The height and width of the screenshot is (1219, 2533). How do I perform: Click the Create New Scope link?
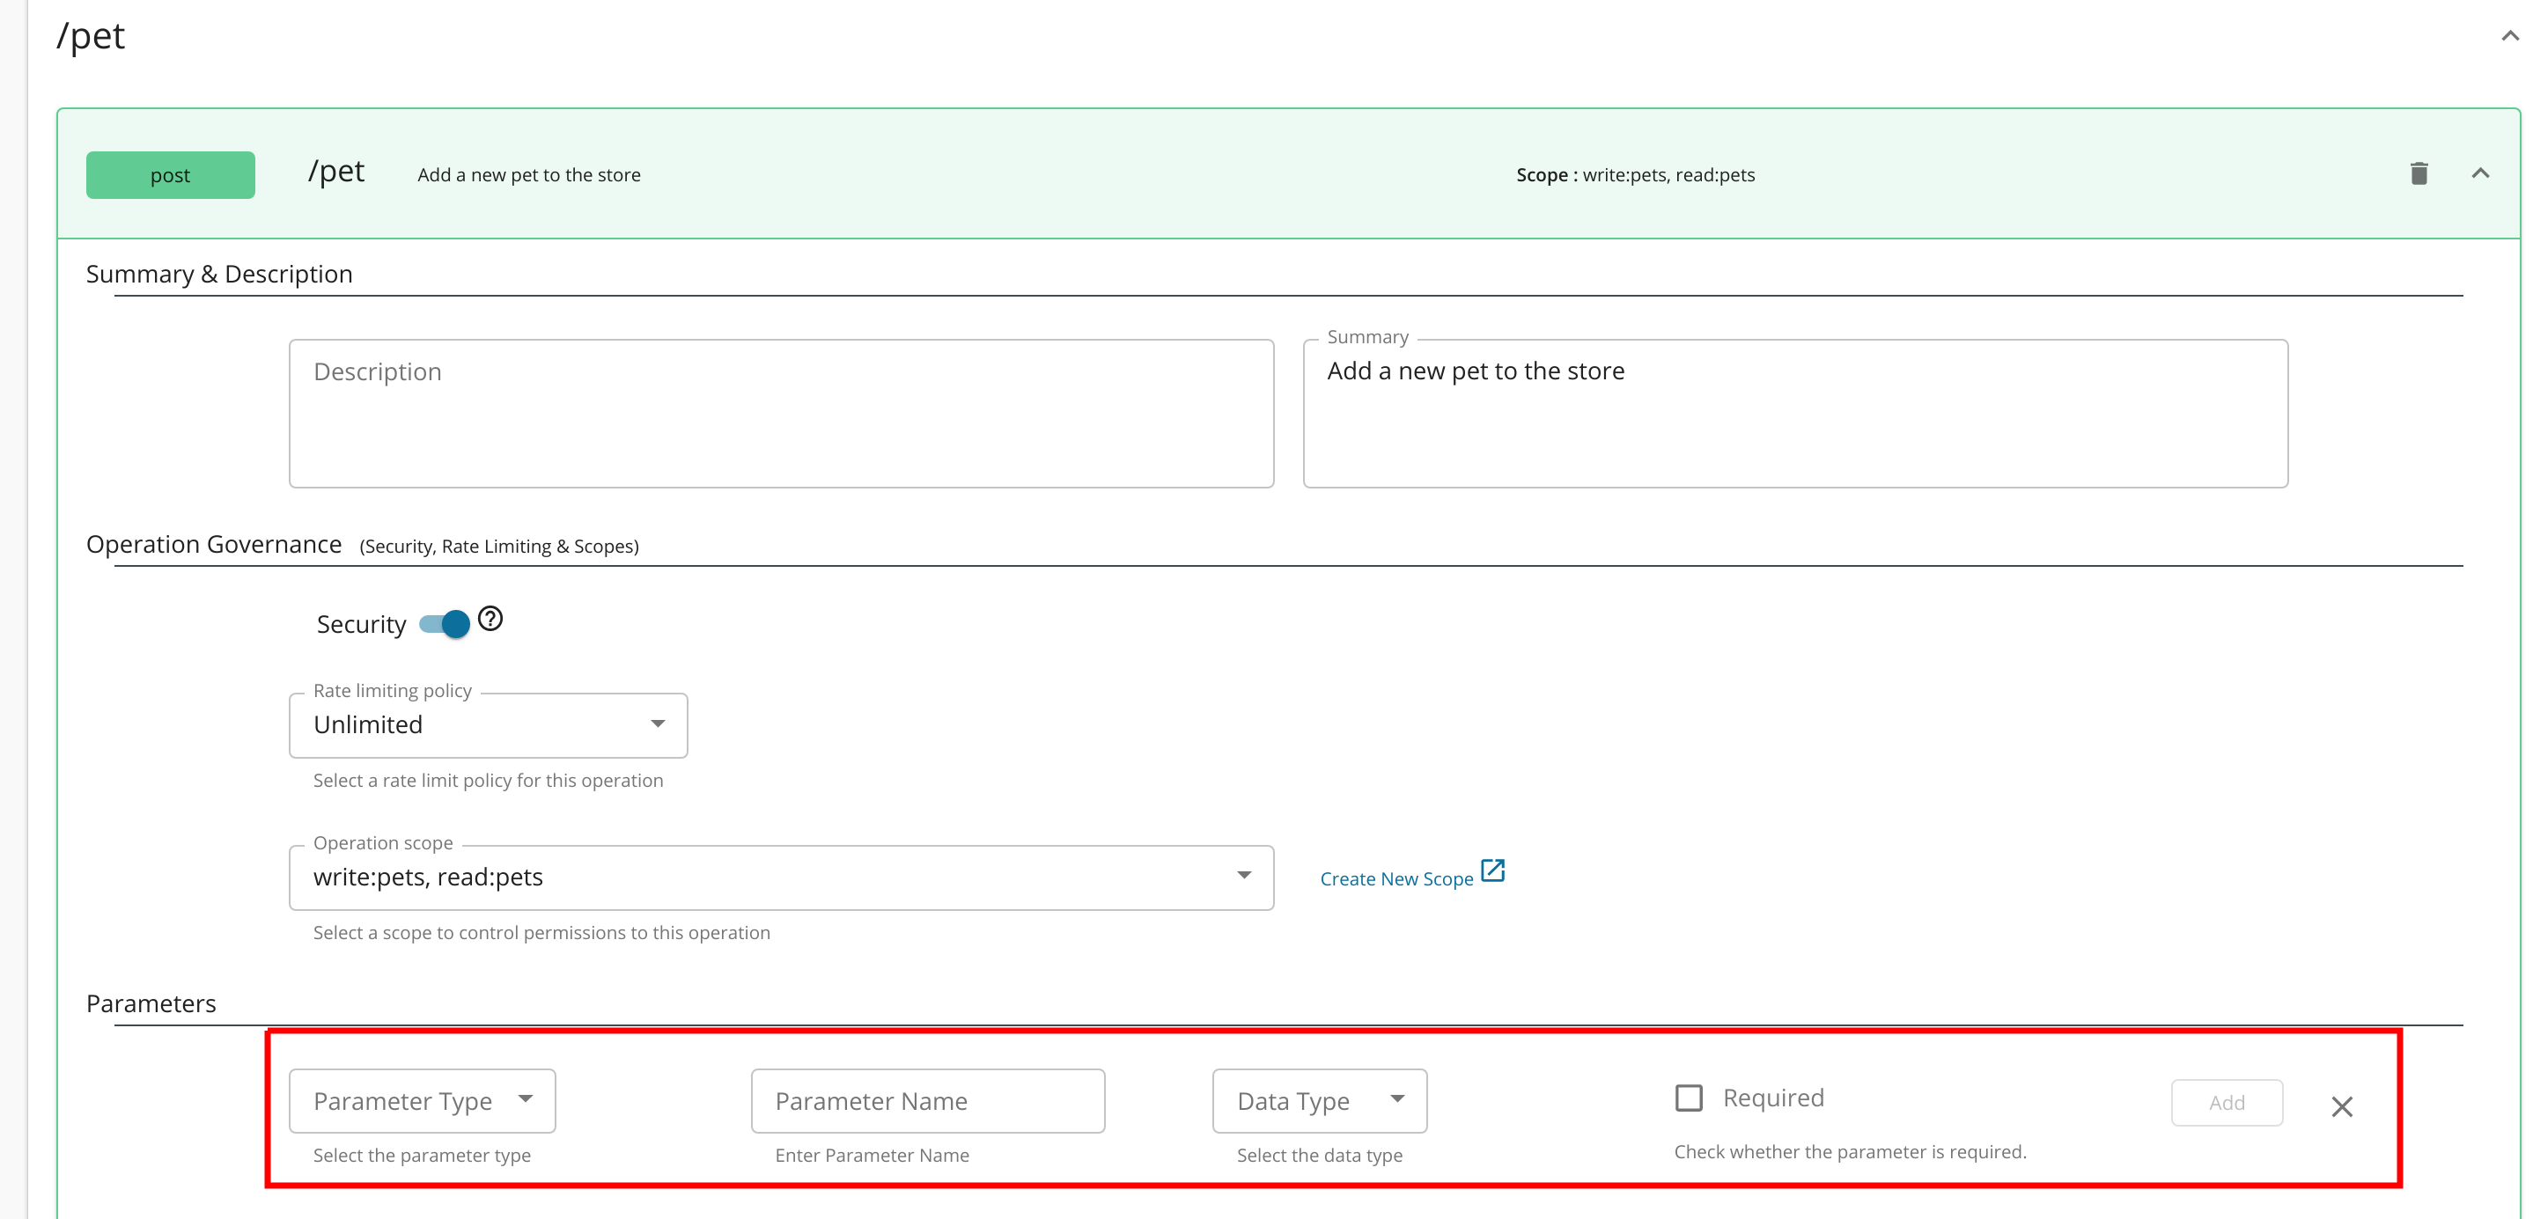(1395, 879)
